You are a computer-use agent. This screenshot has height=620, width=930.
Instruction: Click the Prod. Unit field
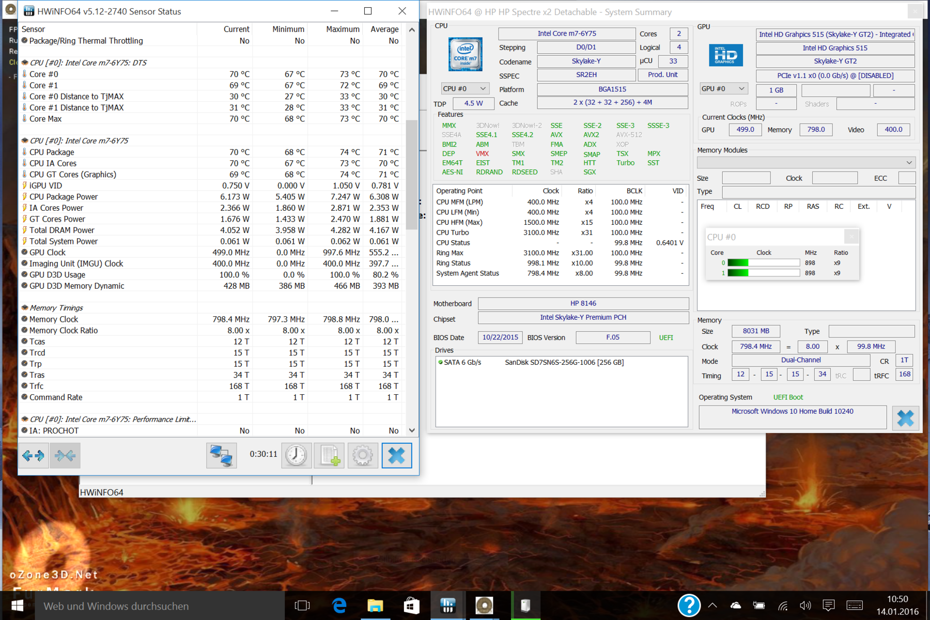(662, 74)
